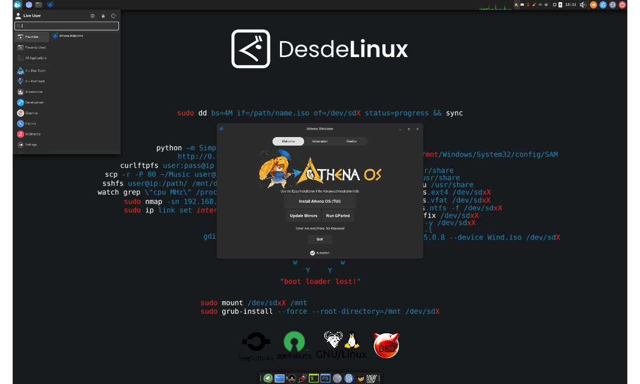Click Install Athena OS (TUI) button
This screenshot has height=384, width=640.
click(x=320, y=201)
